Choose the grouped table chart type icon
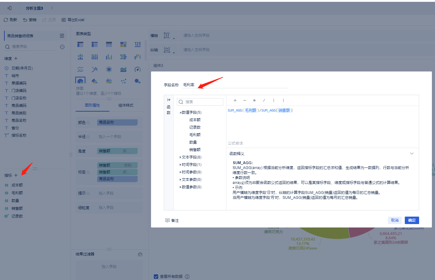 coord(80,44)
